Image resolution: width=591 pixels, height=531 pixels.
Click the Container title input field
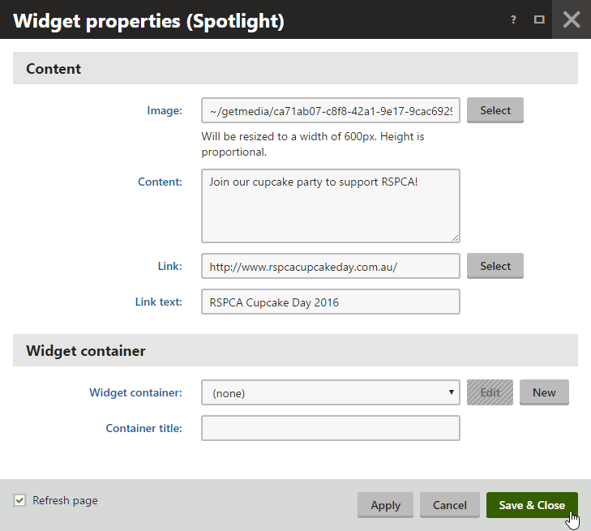(x=330, y=428)
